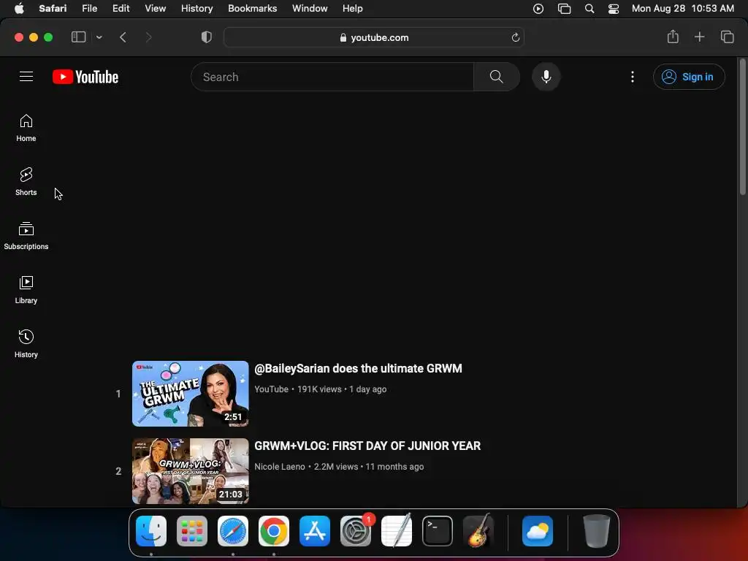Toggle the Safari sidebar
This screenshot has width=748, height=561.
click(78, 37)
